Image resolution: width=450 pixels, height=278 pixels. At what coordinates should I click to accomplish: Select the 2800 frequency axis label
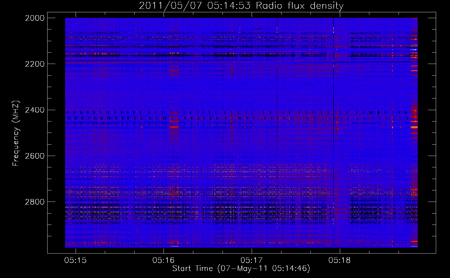(35, 202)
